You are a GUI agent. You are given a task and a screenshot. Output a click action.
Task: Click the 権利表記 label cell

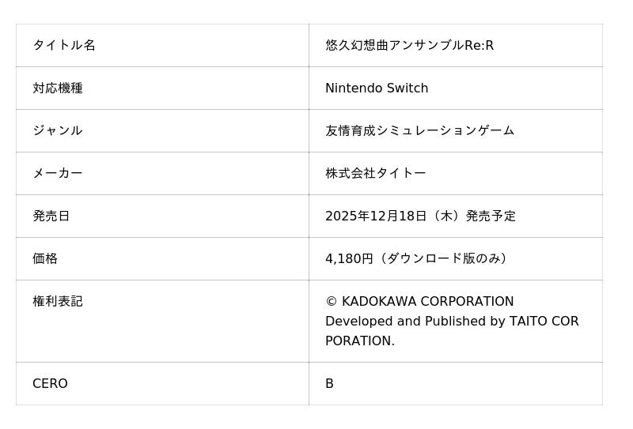pos(58,301)
